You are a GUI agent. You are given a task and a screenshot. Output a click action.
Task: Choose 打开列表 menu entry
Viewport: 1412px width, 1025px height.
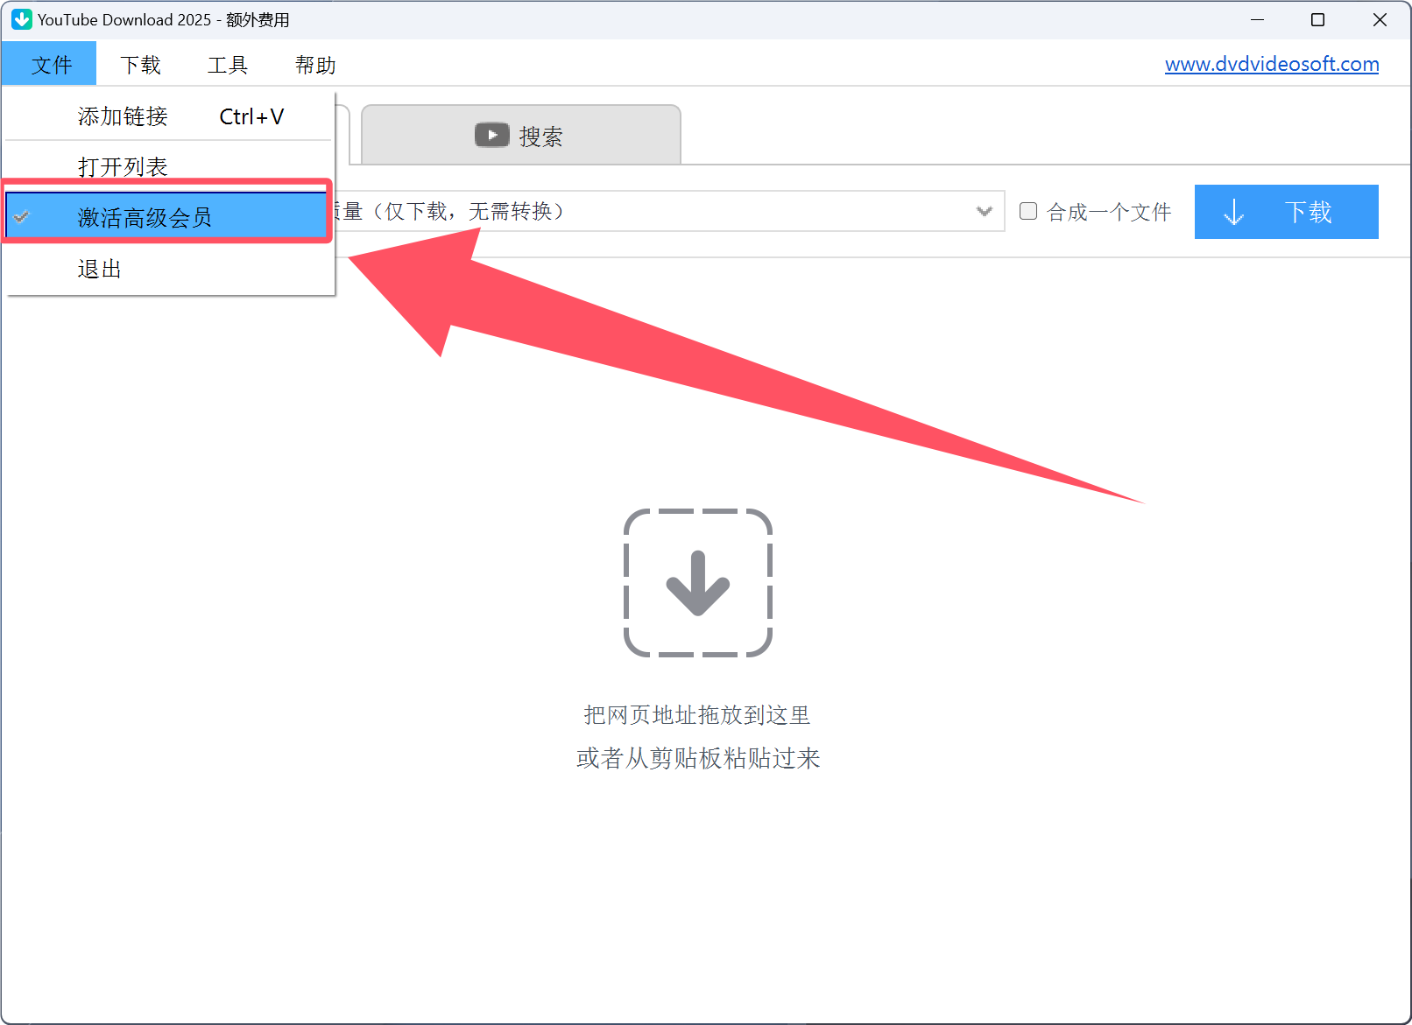tap(123, 166)
